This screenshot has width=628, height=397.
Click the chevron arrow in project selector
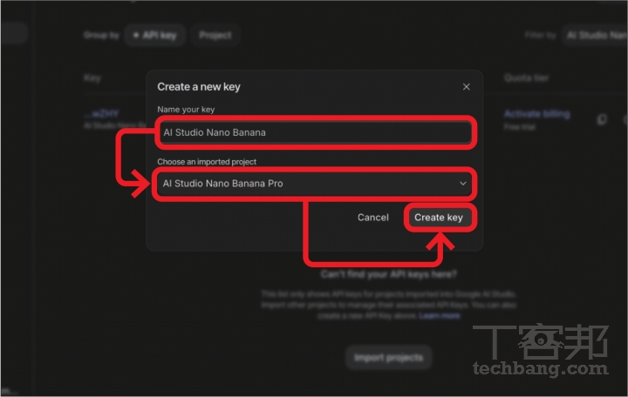click(463, 184)
